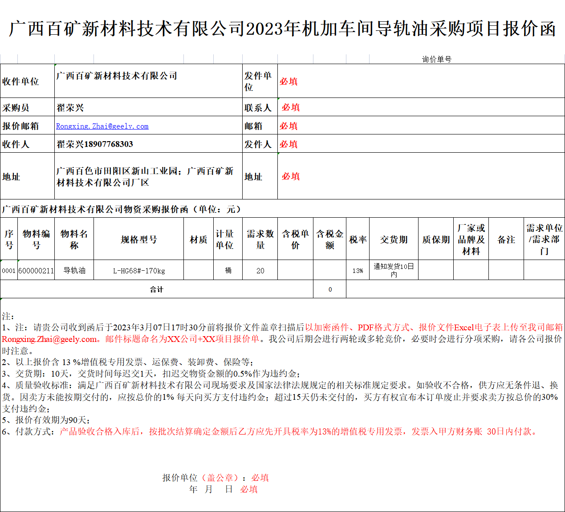Click the 材质 column header
The width and height of the screenshot is (565, 512).
coord(199,239)
